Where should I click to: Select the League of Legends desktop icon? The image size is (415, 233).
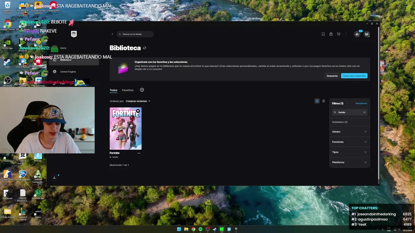click(23, 214)
